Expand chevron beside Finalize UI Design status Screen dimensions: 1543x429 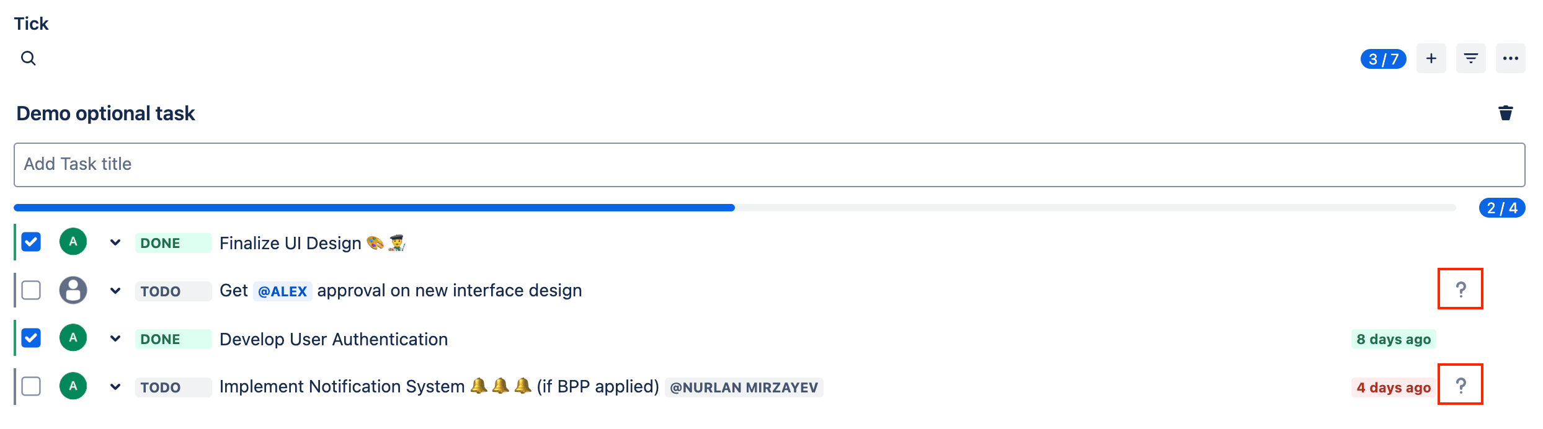(115, 242)
